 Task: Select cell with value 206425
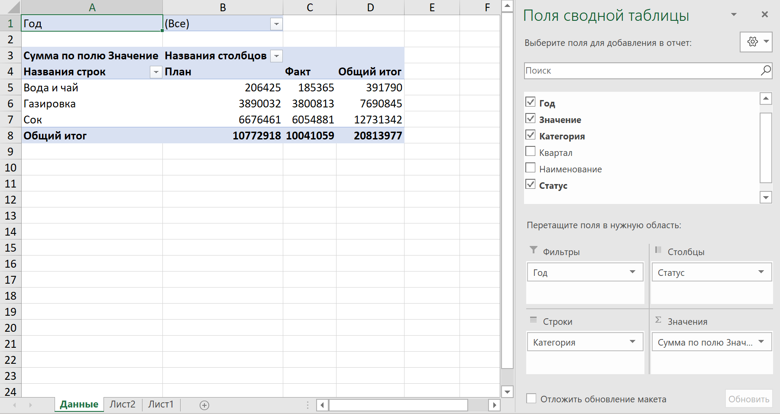coord(223,88)
